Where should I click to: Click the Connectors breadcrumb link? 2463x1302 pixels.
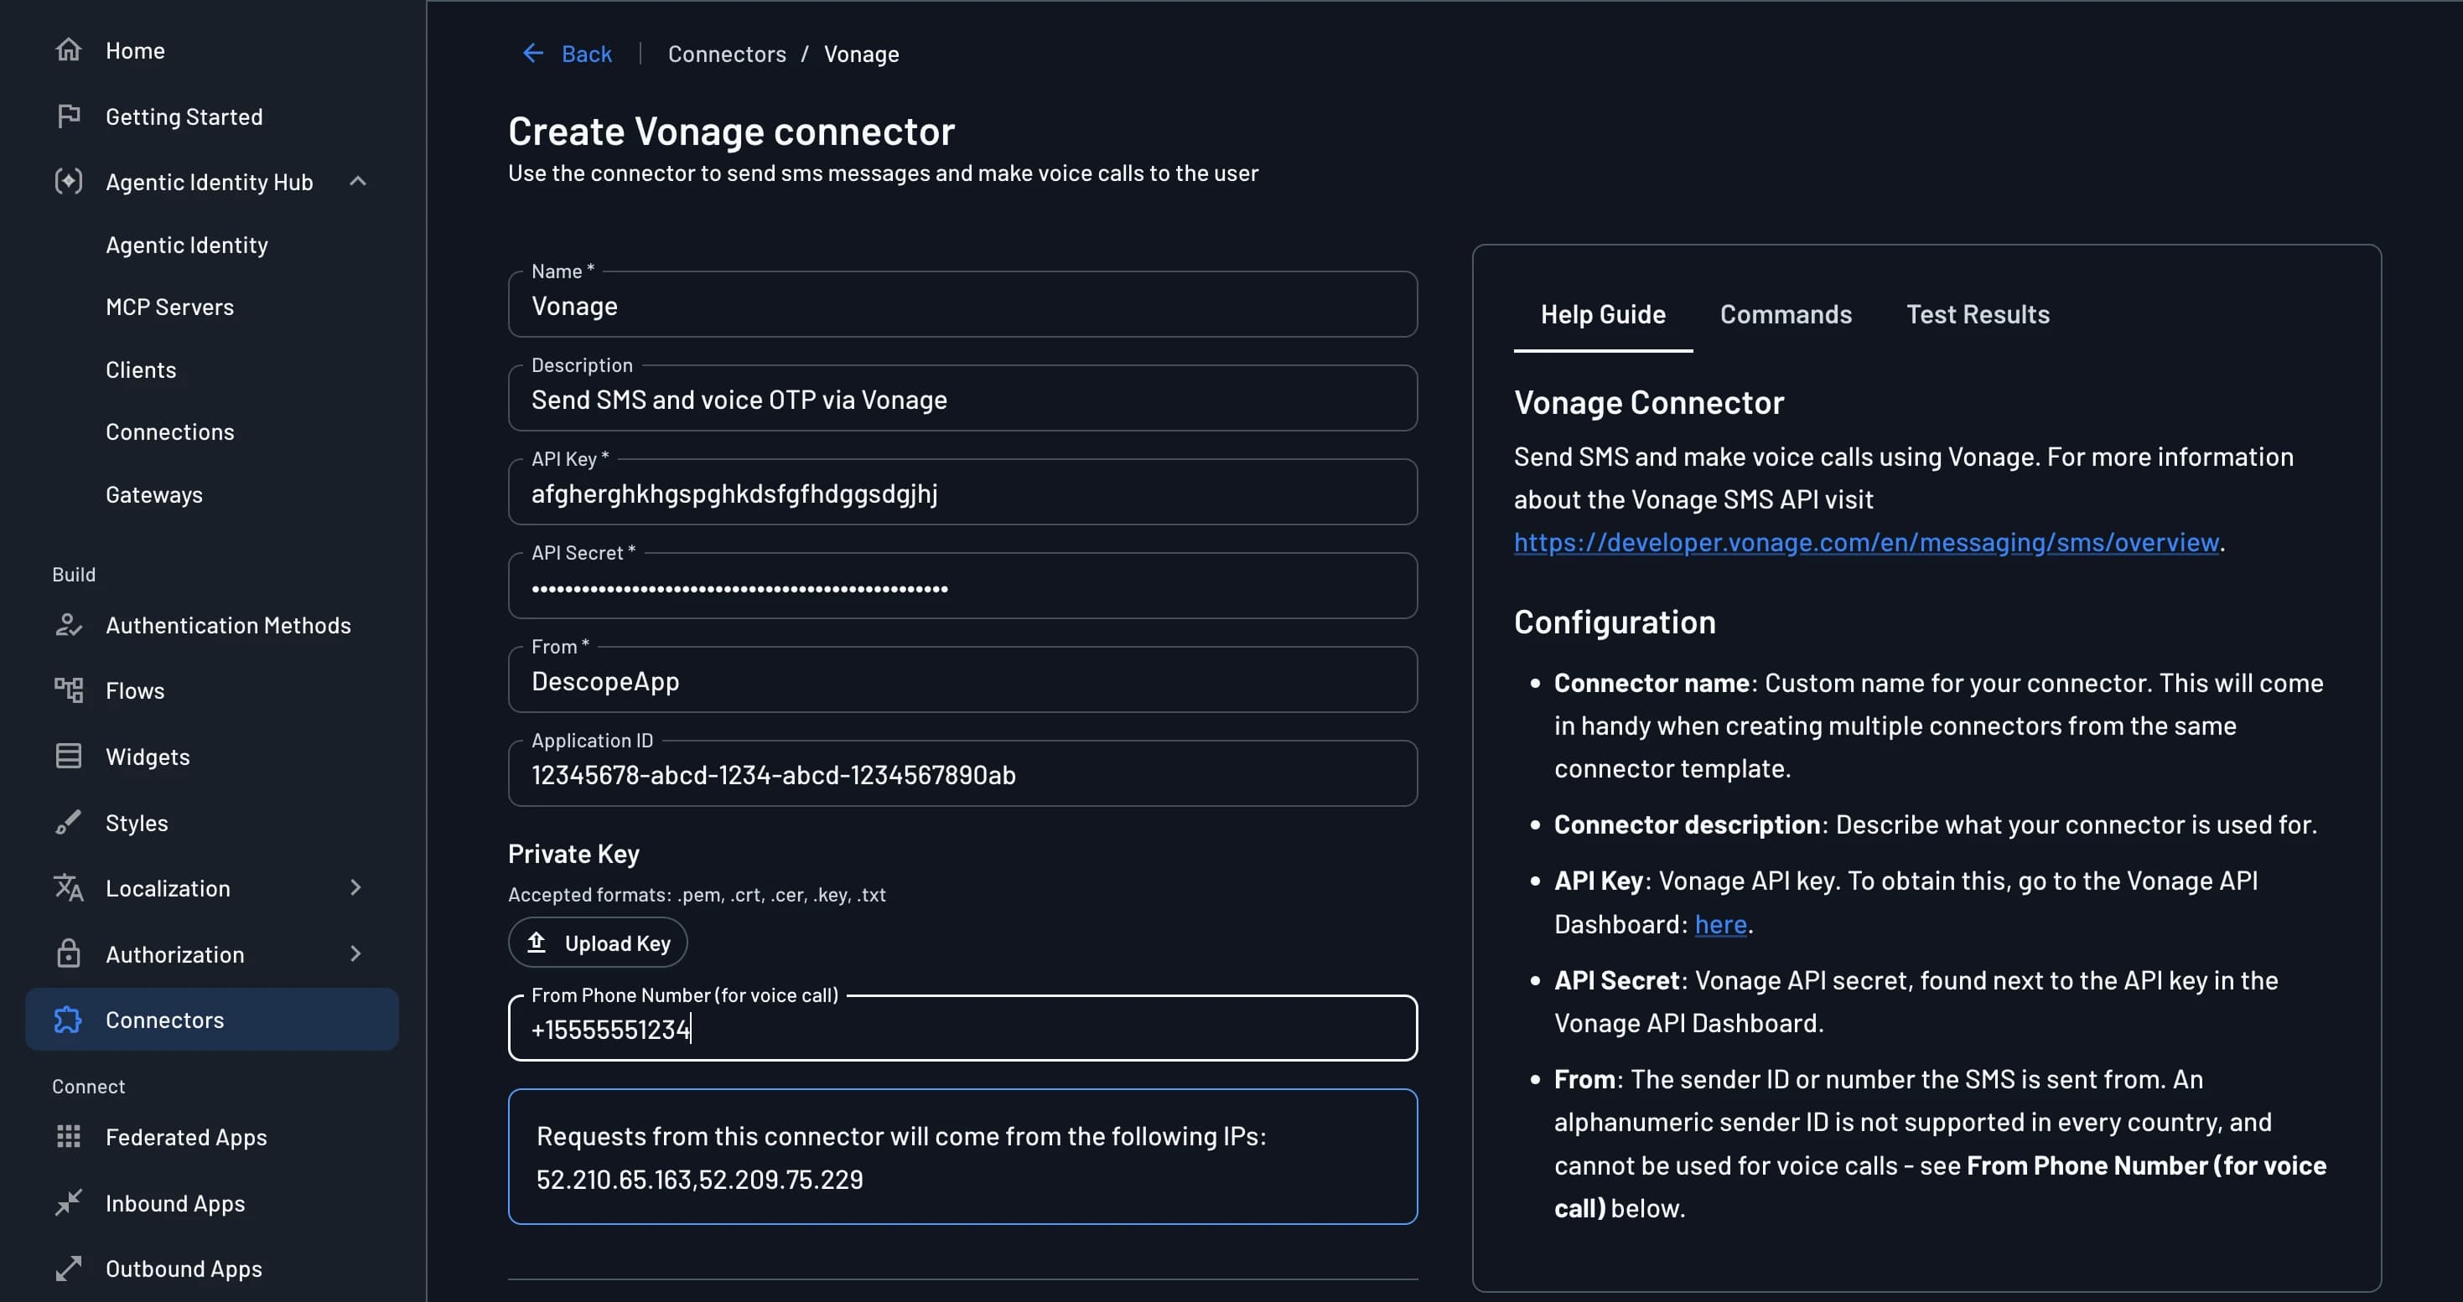point(727,54)
